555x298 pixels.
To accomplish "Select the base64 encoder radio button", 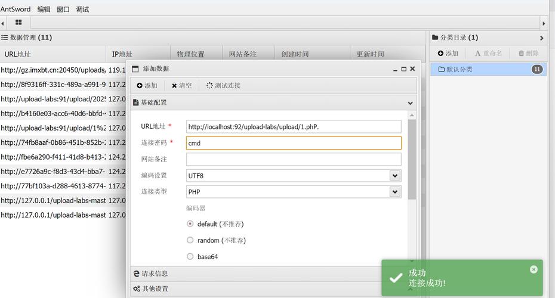I will 190,257.
